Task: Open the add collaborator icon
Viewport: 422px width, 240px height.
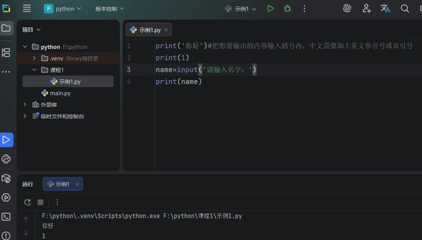Action: 366,9
